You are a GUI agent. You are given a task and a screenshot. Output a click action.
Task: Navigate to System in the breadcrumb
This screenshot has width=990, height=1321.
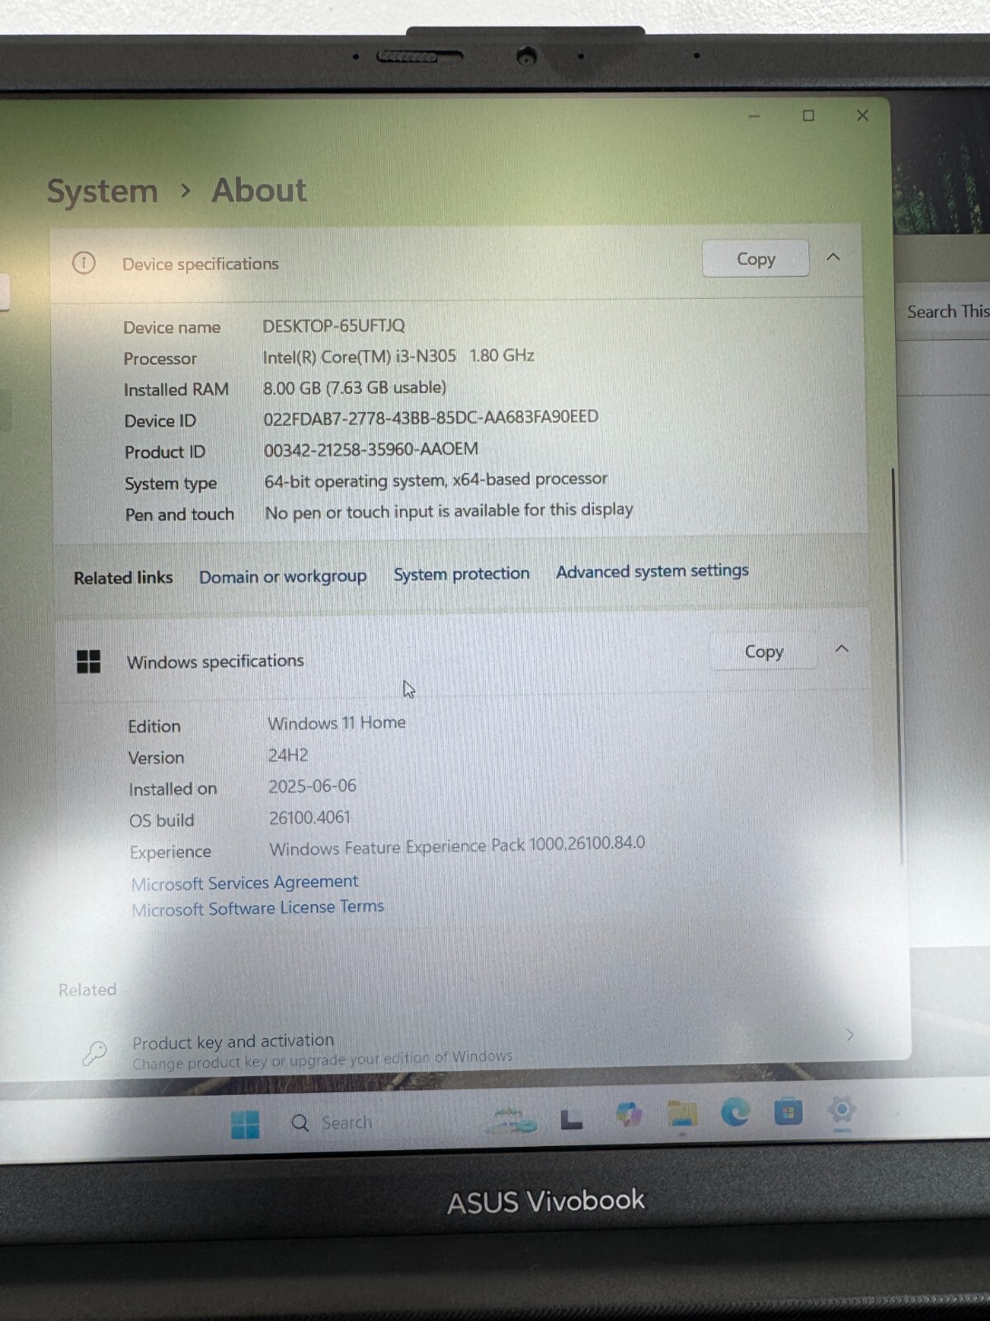pyautogui.click(x=102, y=191)
